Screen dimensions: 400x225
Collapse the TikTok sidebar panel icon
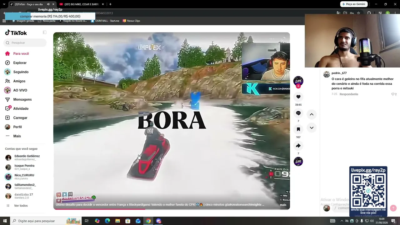45,32
